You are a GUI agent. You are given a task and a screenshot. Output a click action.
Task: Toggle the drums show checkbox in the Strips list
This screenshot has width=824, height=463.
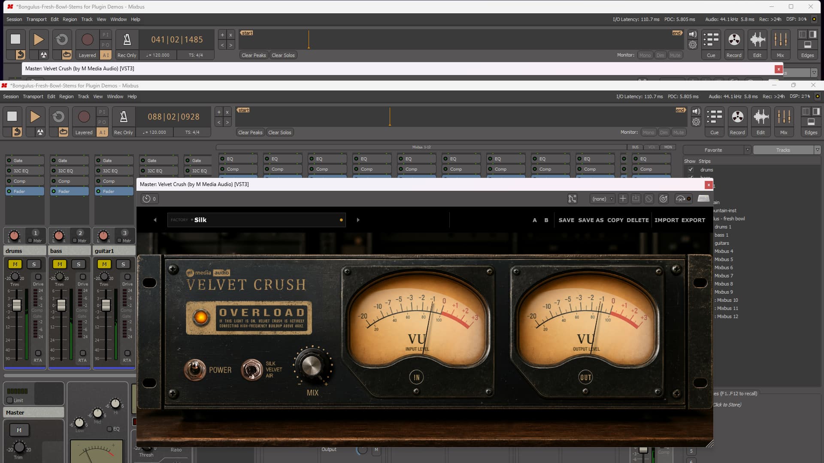tap(691, 170)
